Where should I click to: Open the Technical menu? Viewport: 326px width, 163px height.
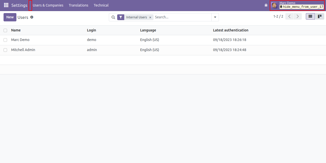(x=101, y=5)
